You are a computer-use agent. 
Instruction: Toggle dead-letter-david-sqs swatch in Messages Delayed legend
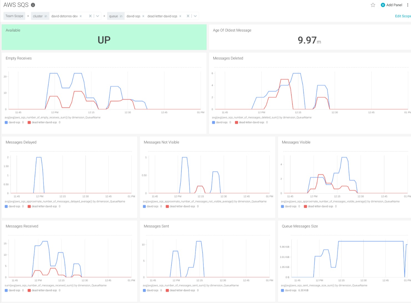click(29, 206)
